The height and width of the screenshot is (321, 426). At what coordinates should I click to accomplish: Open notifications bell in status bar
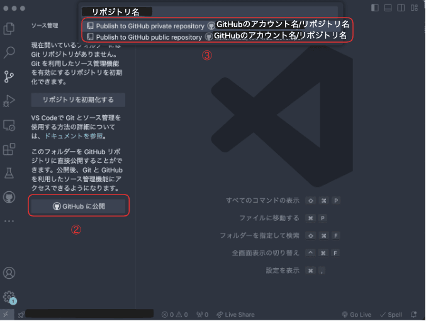[414, 315]
